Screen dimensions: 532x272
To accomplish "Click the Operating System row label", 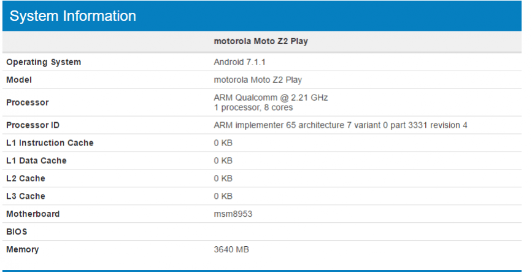I will 44,62.
